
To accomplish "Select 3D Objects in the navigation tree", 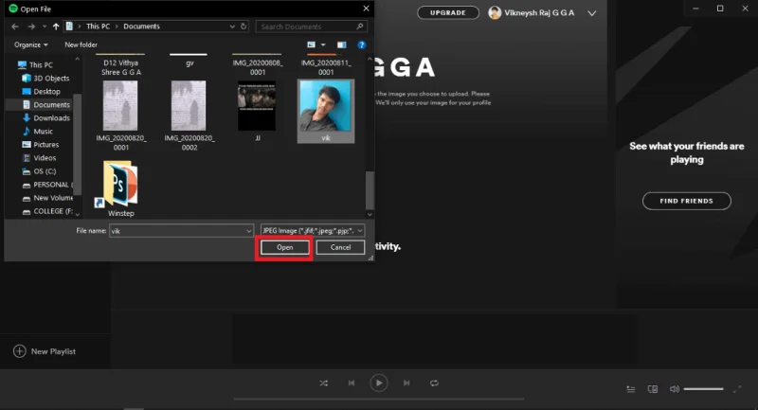I will click(45, 79).
